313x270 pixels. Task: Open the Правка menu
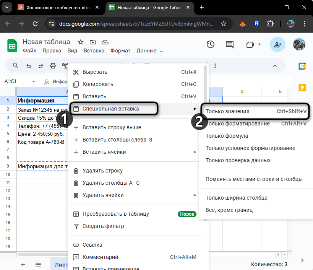pyautogui.click(x=52, y=51)
